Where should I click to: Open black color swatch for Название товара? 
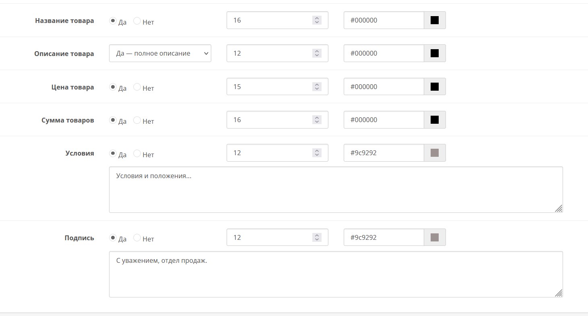pos(434,20)
